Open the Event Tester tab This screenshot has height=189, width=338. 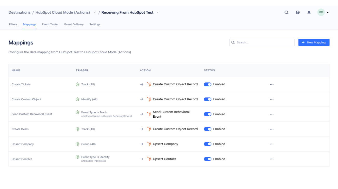tap(50, 24)
